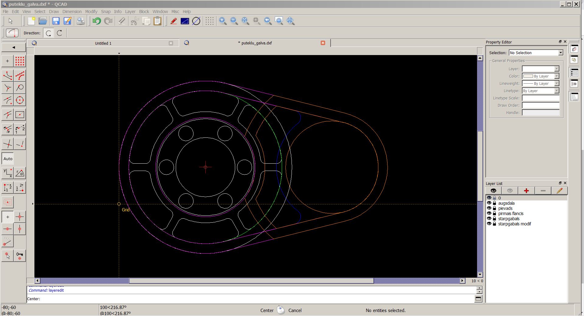Toggle visibility of starpgabals modif layer
584x316 pixels.
(x=489, y=224)
